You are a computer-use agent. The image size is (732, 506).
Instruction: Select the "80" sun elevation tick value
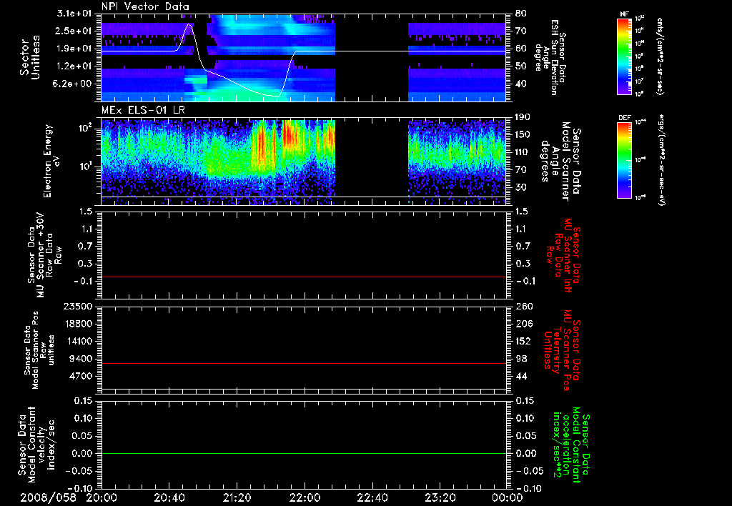point(520,14)
